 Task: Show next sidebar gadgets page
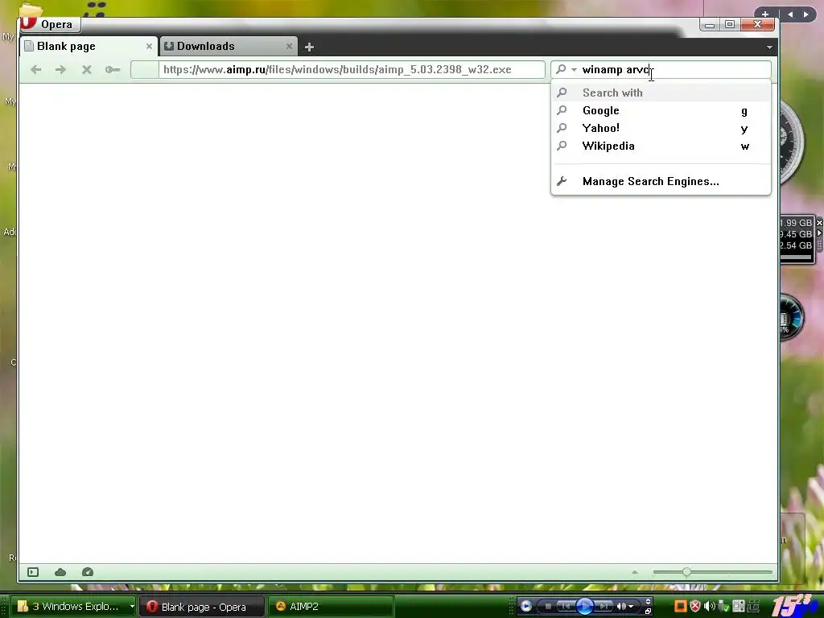[805, 14]
